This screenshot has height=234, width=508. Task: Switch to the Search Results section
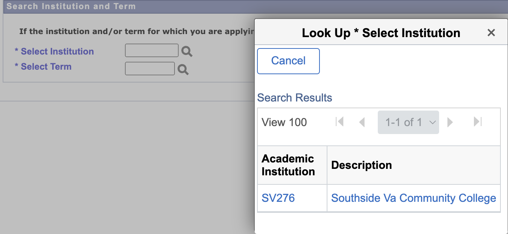pyautogui.click(x=295, y=98)
